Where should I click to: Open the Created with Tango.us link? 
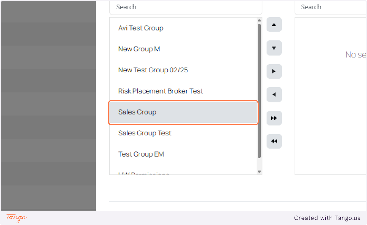[x=327, y=218]
